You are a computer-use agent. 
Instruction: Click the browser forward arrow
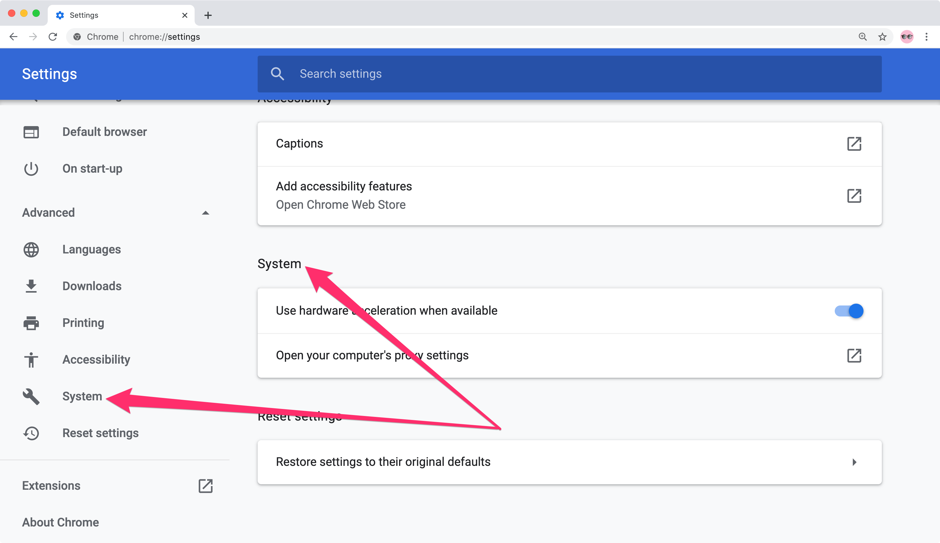(x=33, y=36)
